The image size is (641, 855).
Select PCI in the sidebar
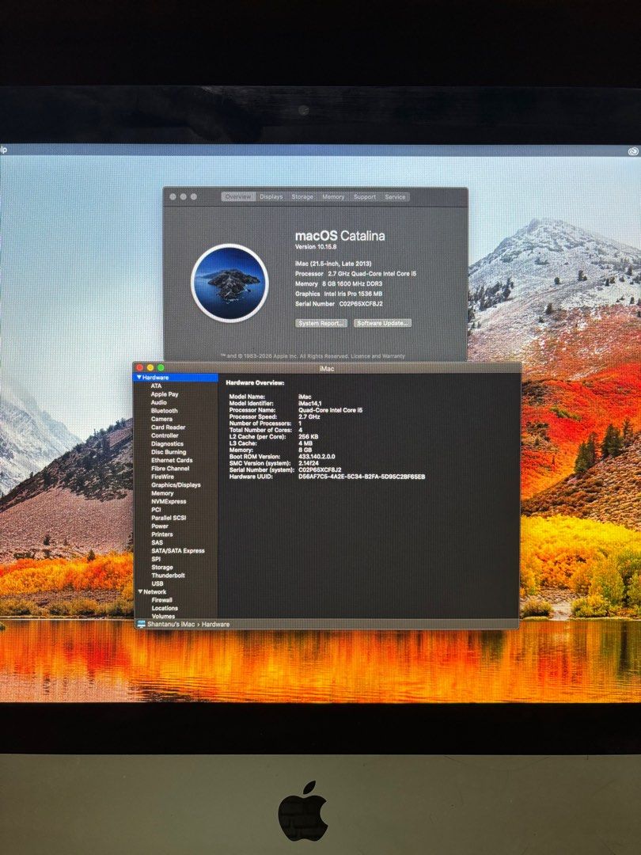157,509
